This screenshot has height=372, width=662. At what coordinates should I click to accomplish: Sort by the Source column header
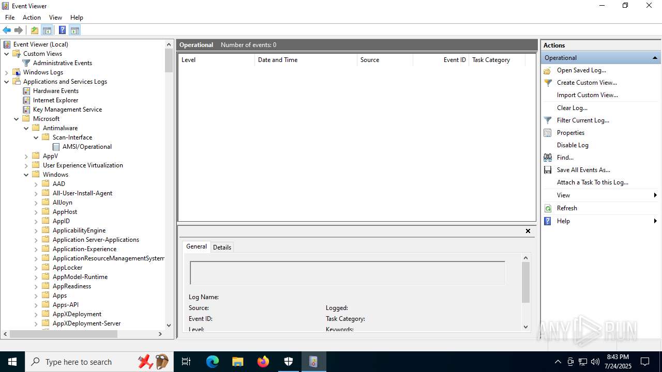pos(385,60)
